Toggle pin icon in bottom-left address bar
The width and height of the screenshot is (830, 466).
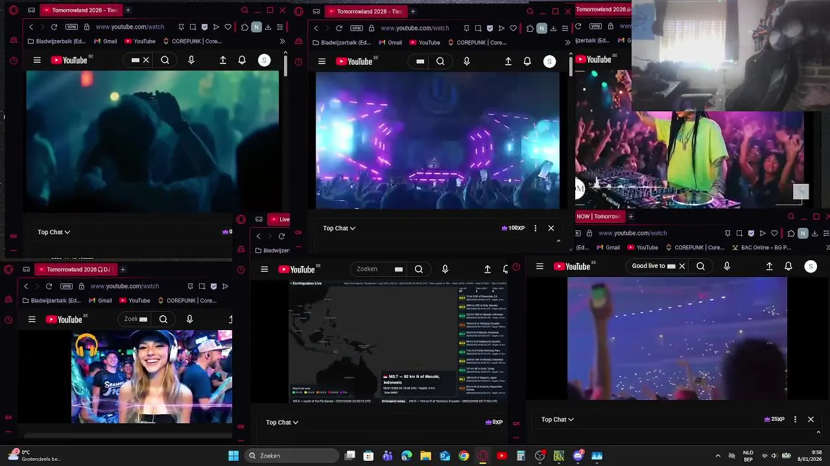(190, 286)
